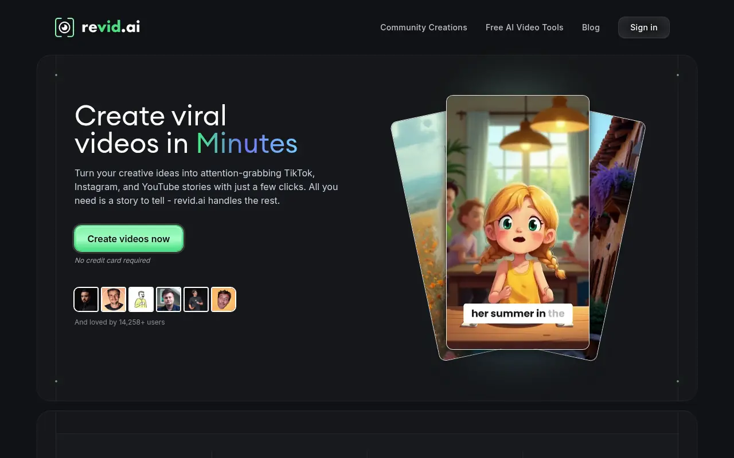734x458 pixels.
Task: Click the yellow-hoodie avatar thumbnail
Action: [x=141, y=299]
